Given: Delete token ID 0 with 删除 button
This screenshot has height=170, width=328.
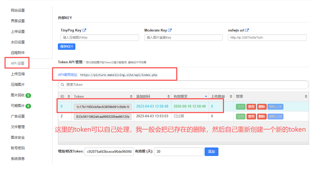Looking at the screenshot, I should [262, 107].
